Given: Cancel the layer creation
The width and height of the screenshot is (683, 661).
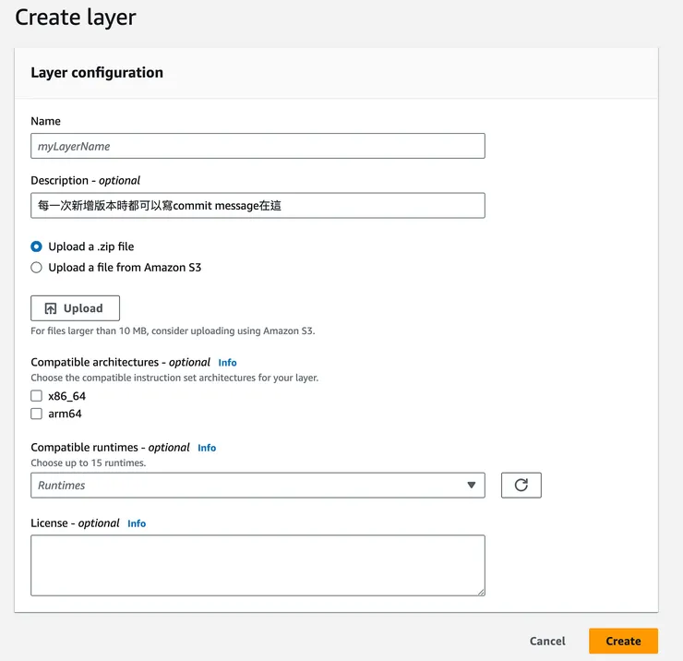Looking at the screenshot, I should [x=547, y=641].
